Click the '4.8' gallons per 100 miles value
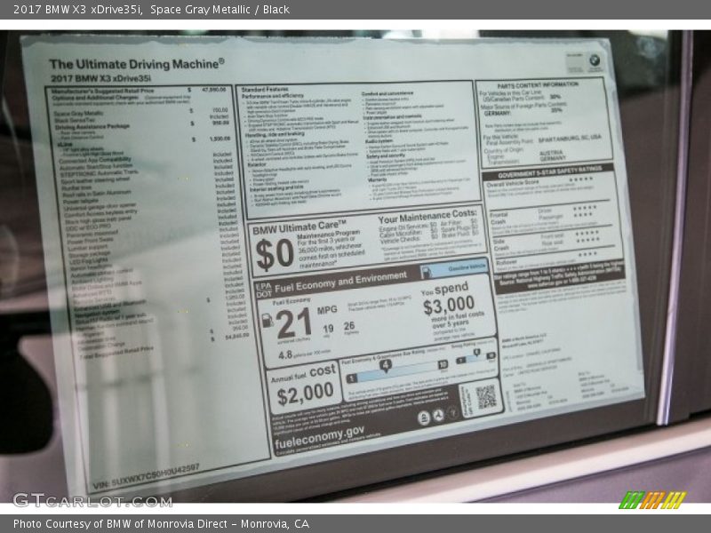 coord(284,354)
